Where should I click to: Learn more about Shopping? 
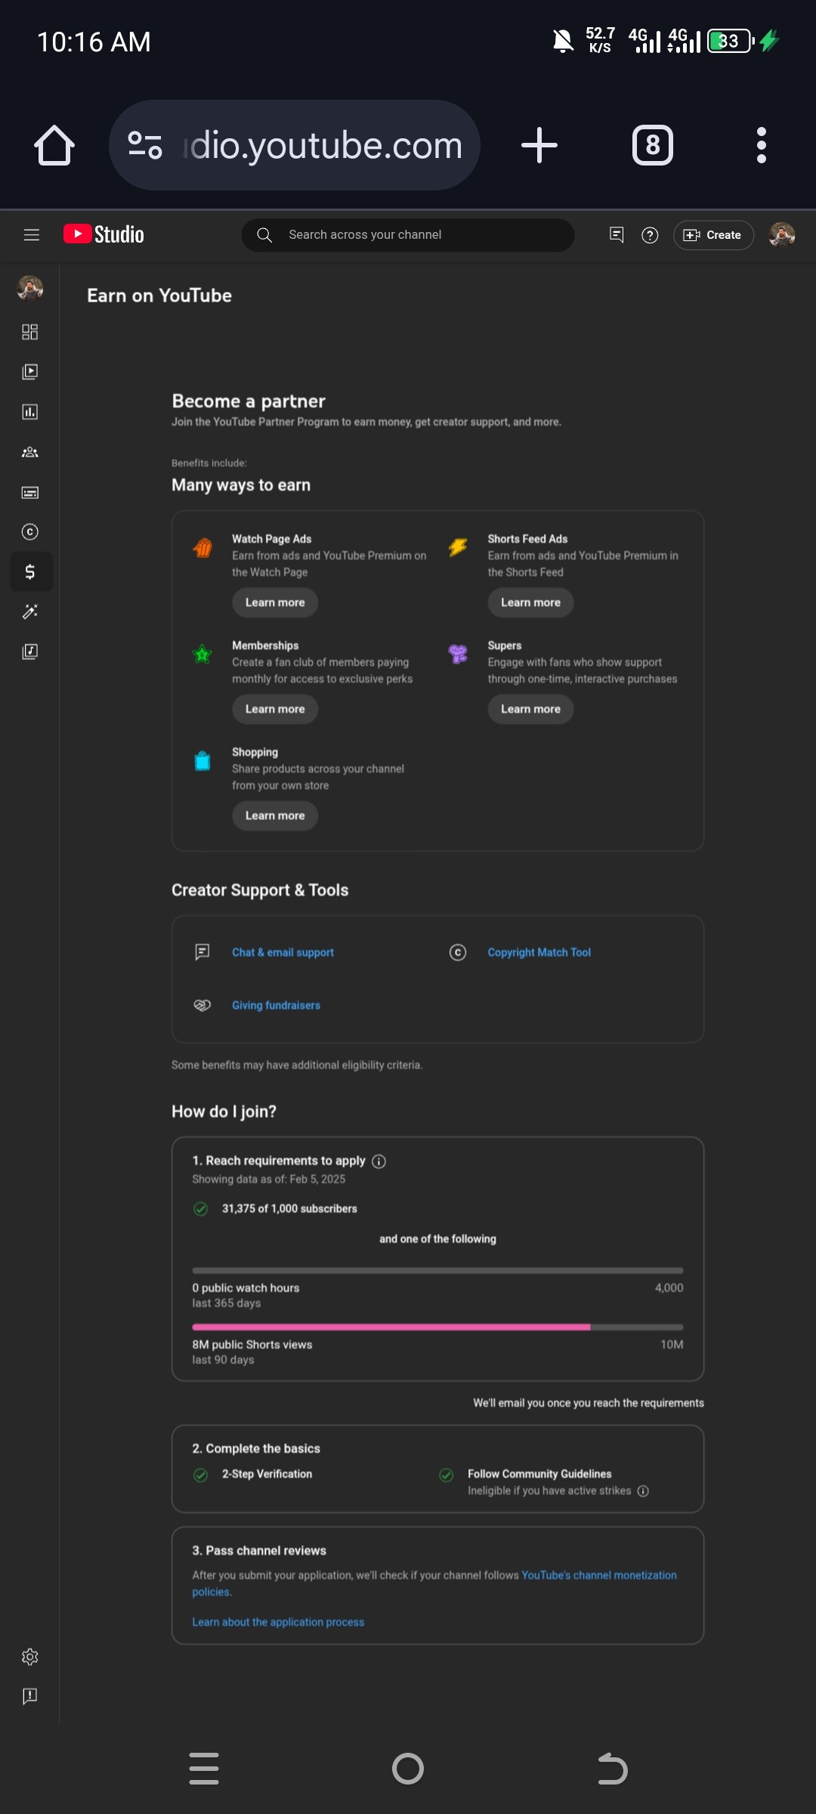(275, 816)
